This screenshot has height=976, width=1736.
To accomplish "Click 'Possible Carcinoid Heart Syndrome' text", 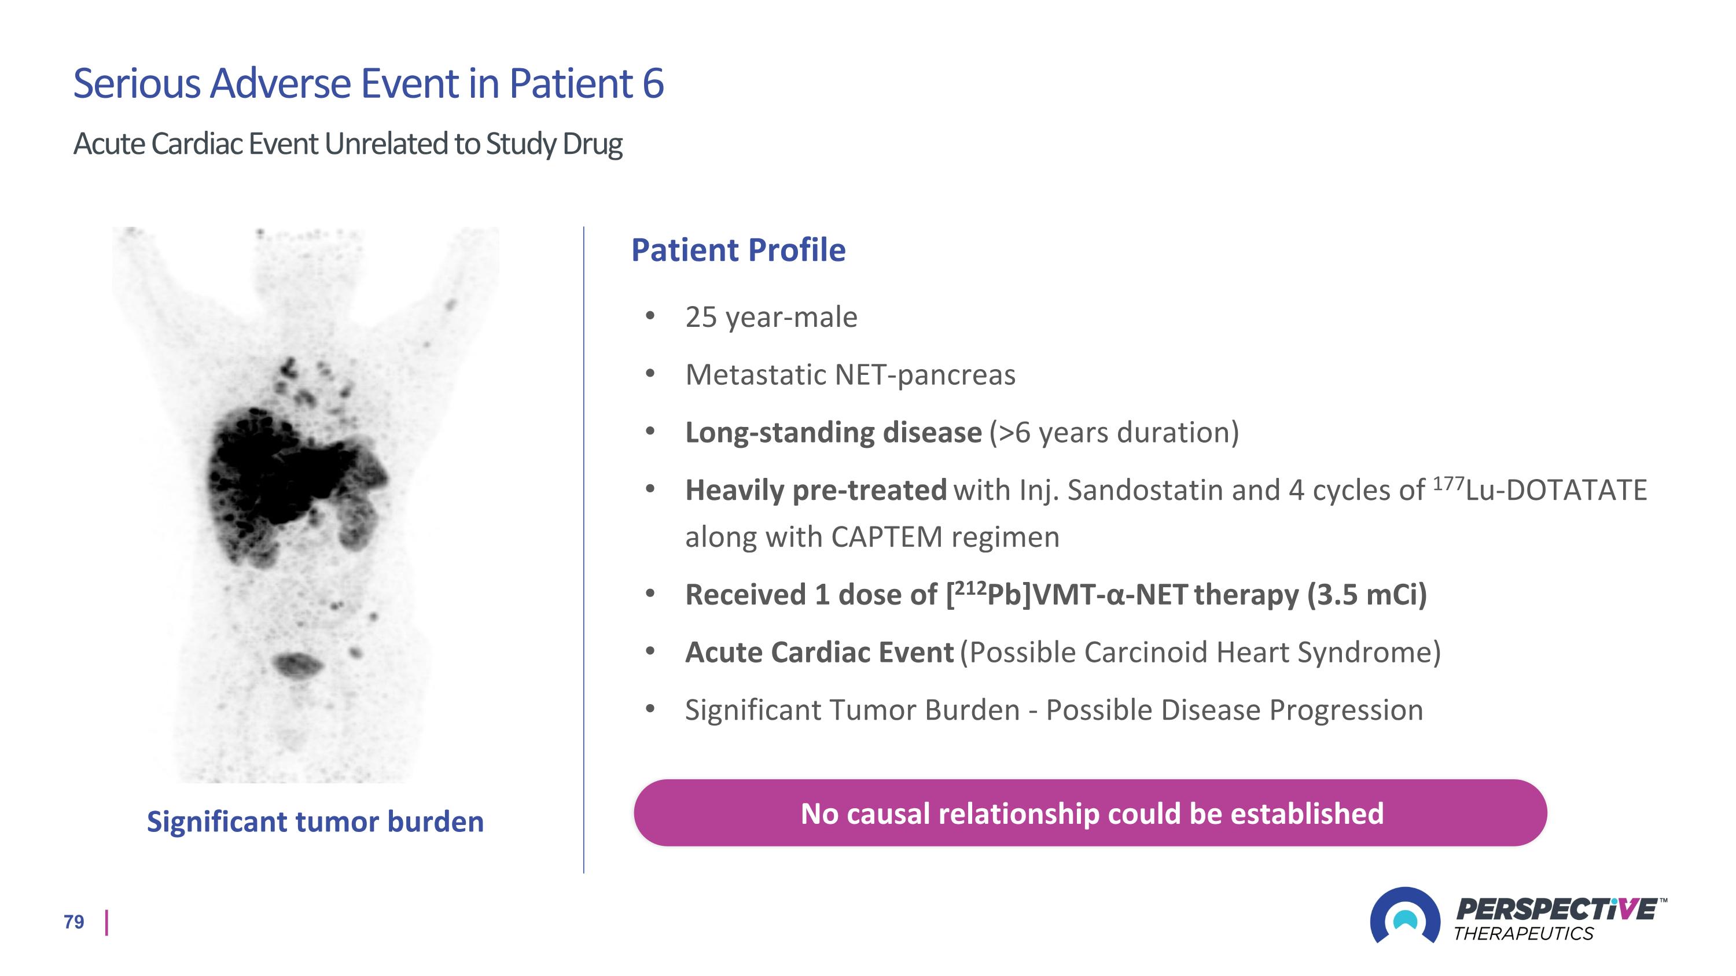I will 1200,652.
